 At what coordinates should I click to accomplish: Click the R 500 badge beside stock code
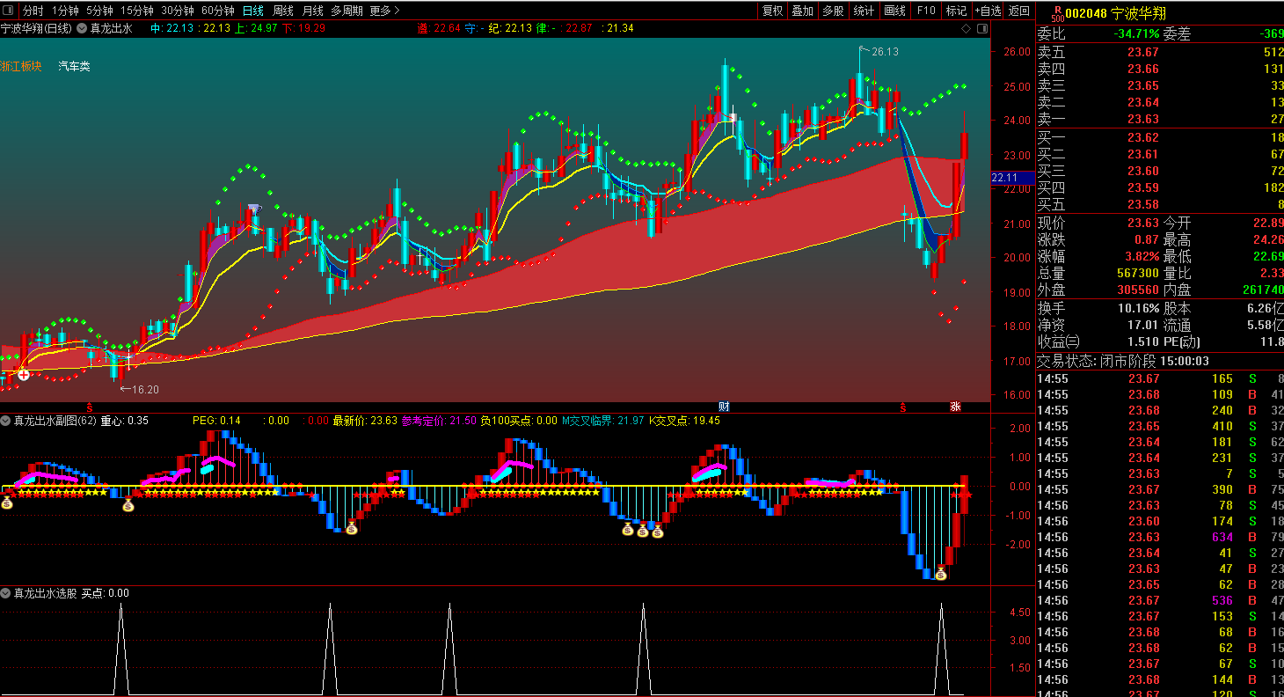[1056, 12]
